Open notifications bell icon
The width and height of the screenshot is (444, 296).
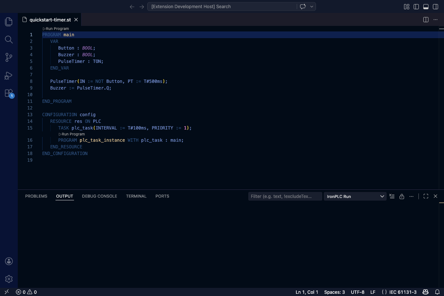pyautogui.click(x=437, y=292)
